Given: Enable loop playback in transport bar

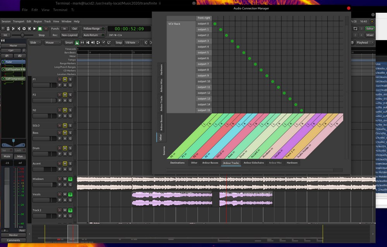Looking at the screenshot, I should pyautogui.click(x=24, y=29).
